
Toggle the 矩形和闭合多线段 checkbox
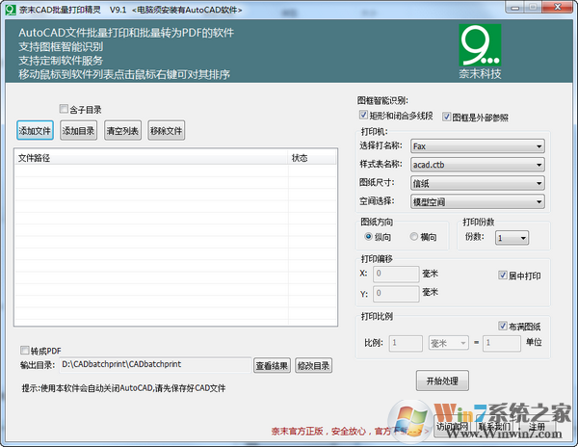click(x=363, y=117)
